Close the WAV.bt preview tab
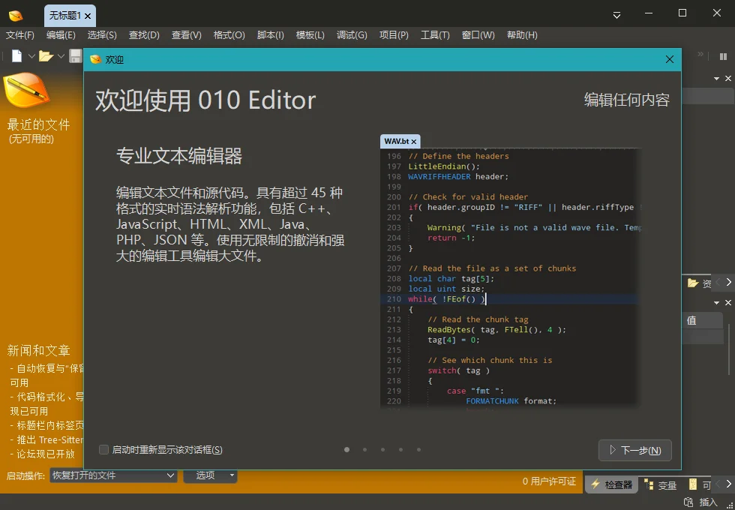This screenshot has height=510, width=735. pos(414,142)
